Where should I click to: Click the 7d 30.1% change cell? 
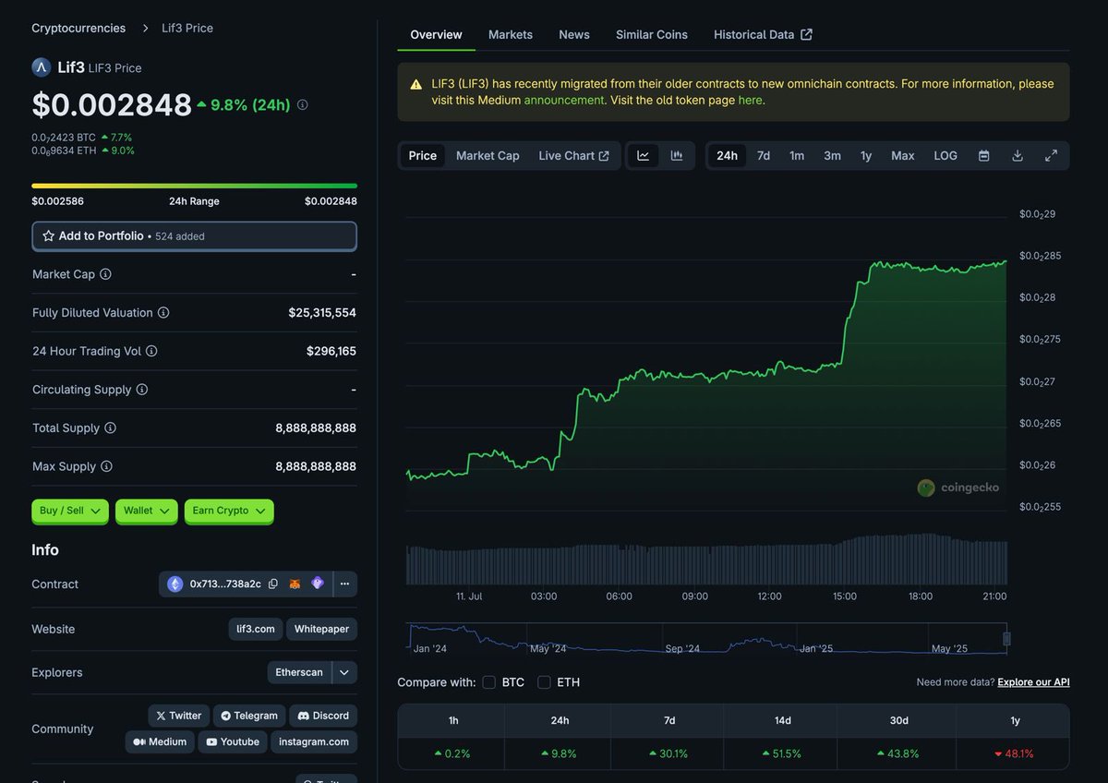669,753
